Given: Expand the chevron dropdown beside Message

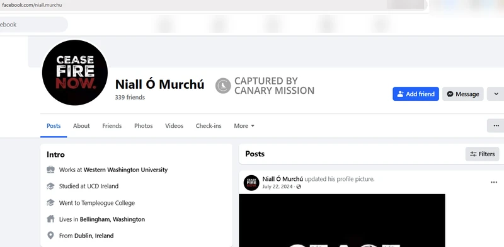Looking at the screenshot, I should pyautogui.click(x=496, y=94).
